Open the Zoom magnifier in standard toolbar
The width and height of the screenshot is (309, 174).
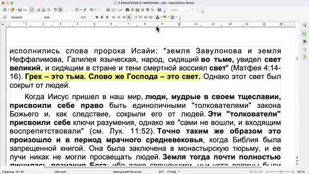click(x=153, y=10)
